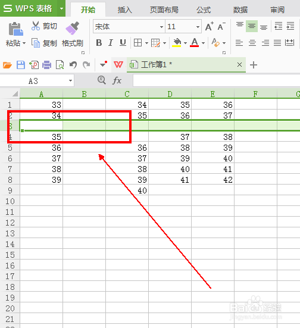Expand the font color dropdown arrow
The width and height of the screenshot is (300, 328).
coord(203,43)
